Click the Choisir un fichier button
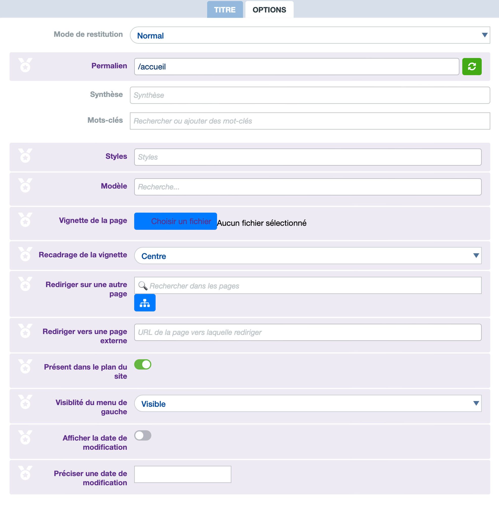This screenshot has width=499, height=506. click(176, 221)
